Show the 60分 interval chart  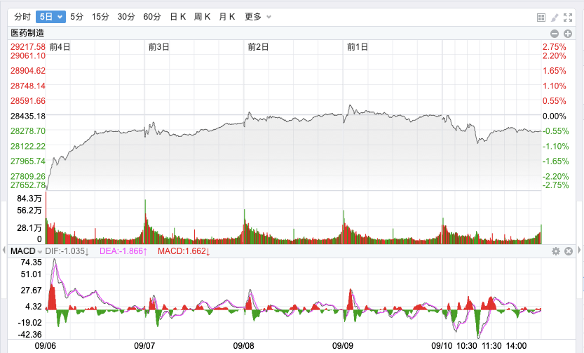pos(151,16)
